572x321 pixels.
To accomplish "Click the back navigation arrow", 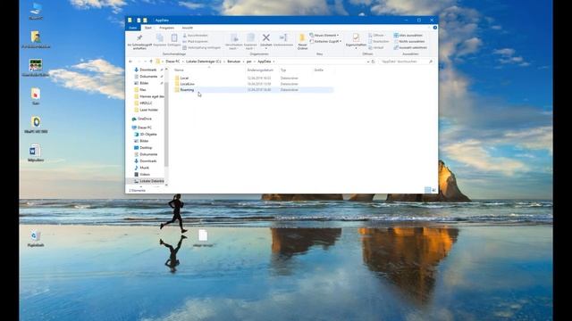I will (x=130, y=62).
